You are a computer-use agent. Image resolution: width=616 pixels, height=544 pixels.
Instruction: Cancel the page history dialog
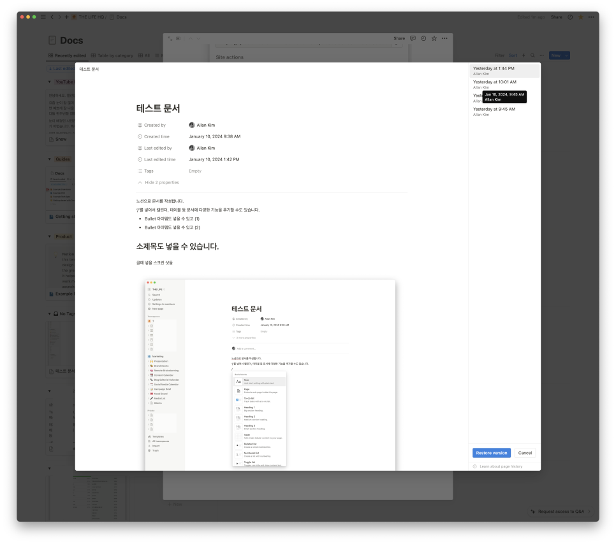tap(525, 452)
